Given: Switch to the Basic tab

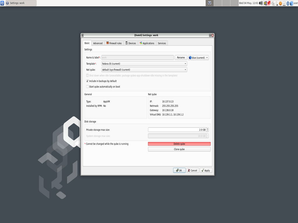Looking at the screenshot, I should tap(87, 43).
